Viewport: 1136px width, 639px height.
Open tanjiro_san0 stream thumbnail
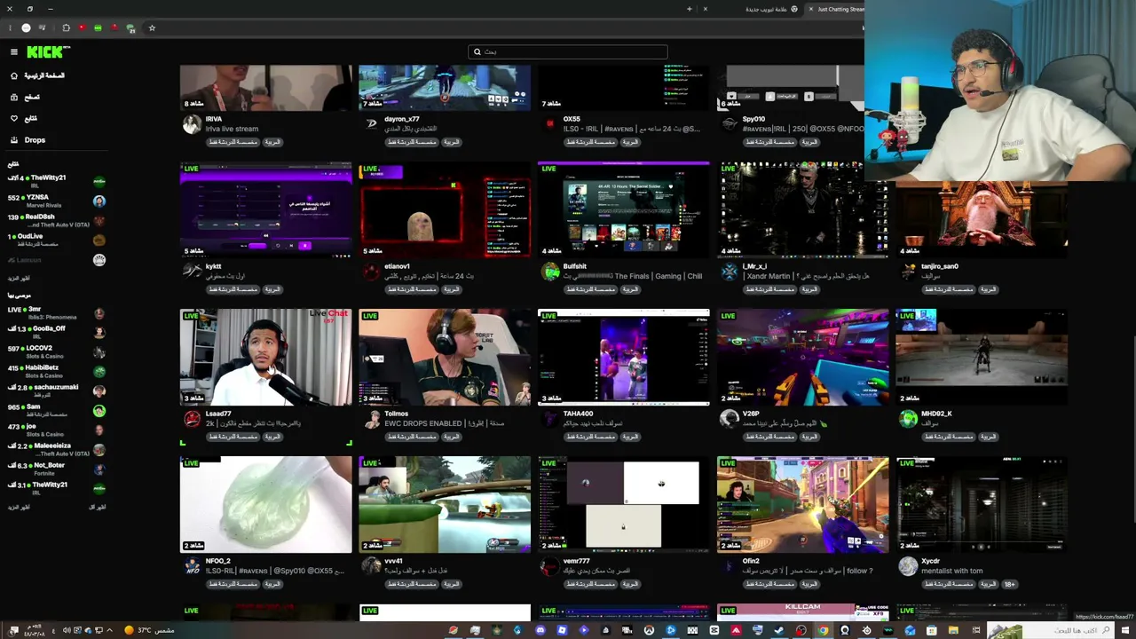[x=982, y=219]
